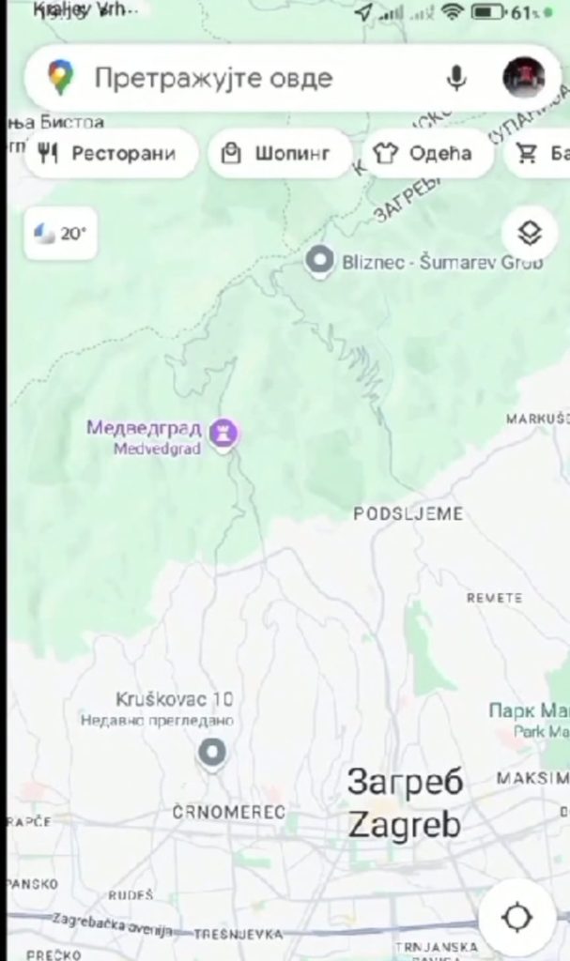Select the Ресторани category chip

[x=111, y=153]
